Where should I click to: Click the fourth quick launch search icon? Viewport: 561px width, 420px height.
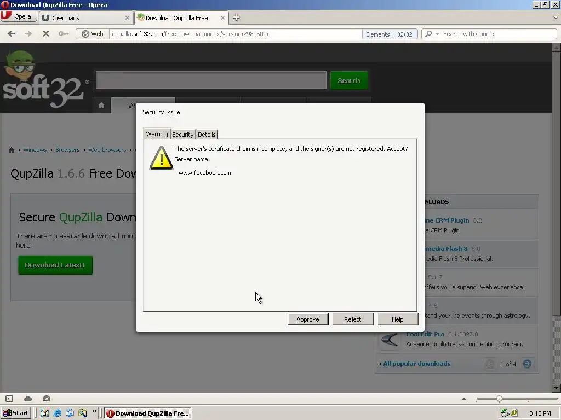tap(82, 413)
